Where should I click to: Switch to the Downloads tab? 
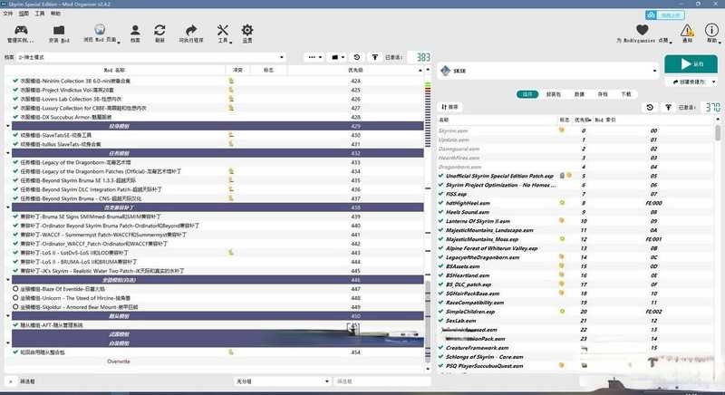tap(625, 93)
